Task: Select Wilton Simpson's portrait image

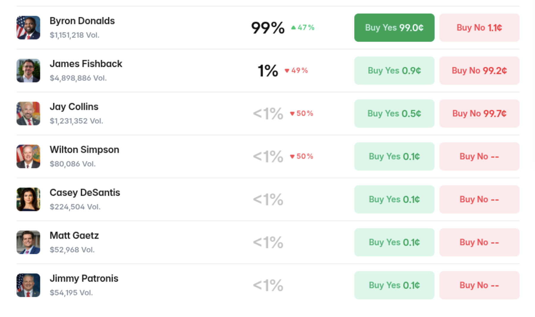Action: coord(28,156)
